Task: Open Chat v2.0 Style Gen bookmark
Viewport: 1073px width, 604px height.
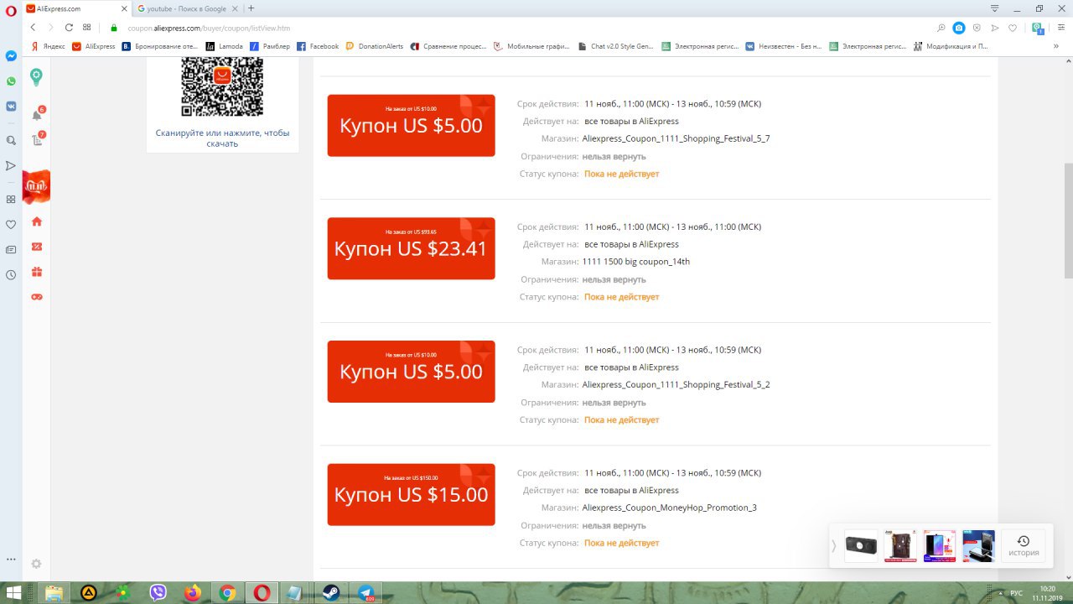Action: [616, 46]
